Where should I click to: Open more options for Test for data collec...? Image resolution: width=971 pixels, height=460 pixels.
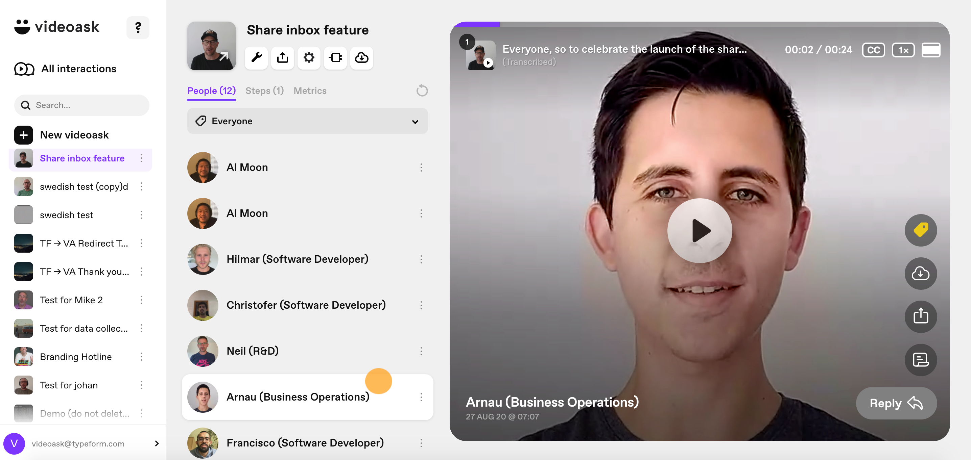coord(141,328)
